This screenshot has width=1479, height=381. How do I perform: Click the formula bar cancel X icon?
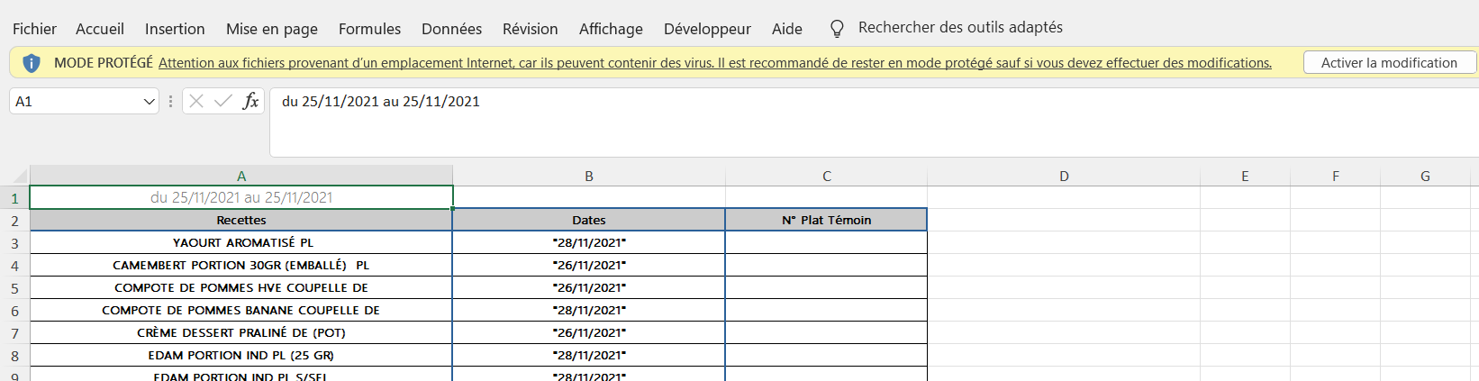click(x=196, y=101)
